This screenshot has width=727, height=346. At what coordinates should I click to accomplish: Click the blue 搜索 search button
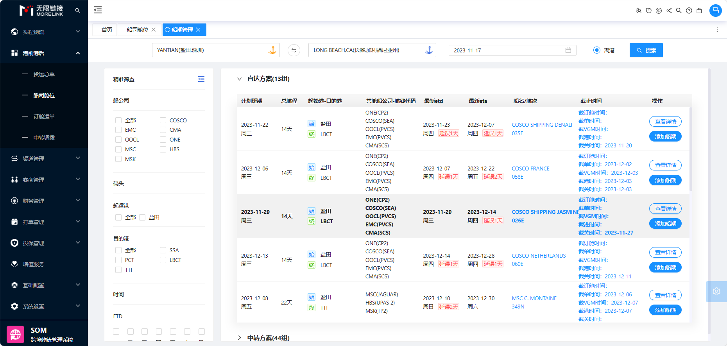click(646, 50)
